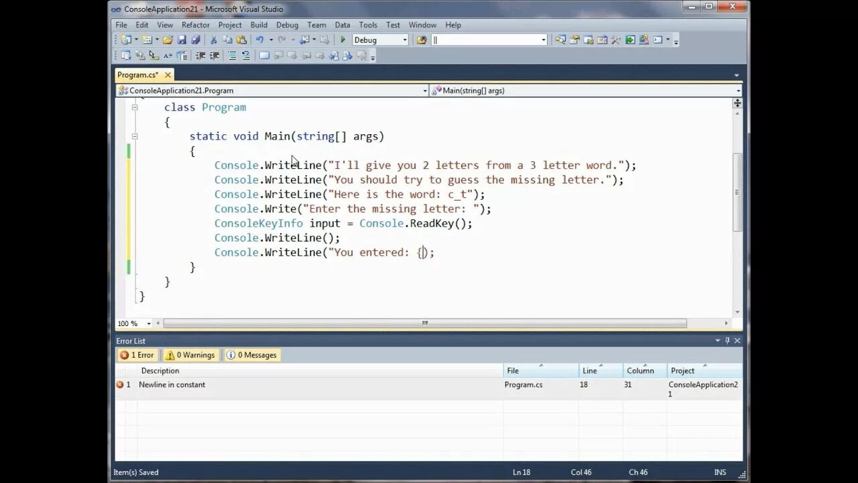Pin the Error List panel
858x483 pixels.
tap(727, 341)
